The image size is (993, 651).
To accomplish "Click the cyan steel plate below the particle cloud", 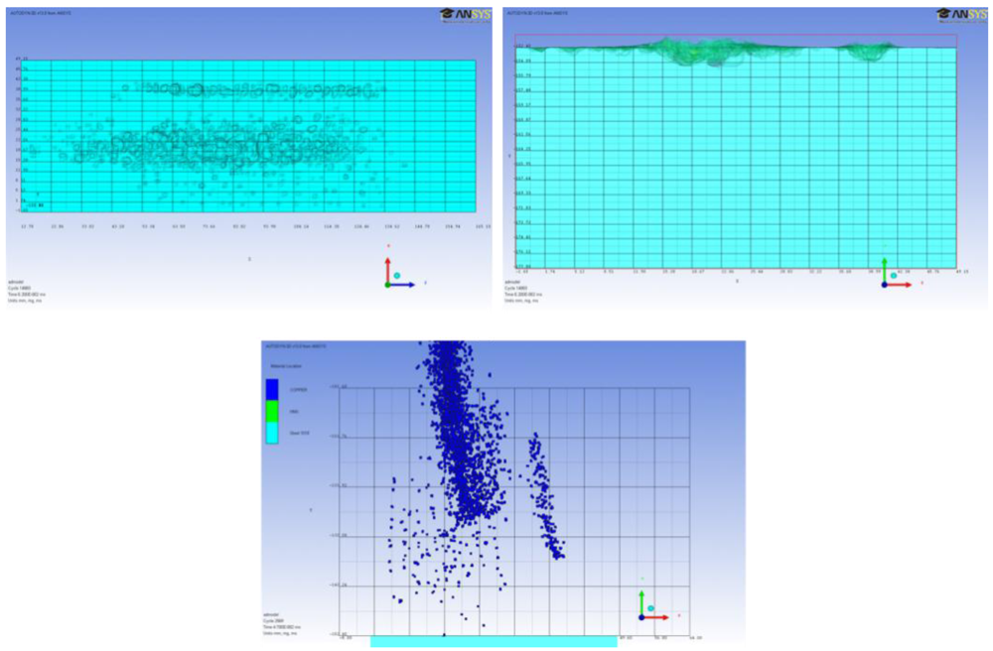I will pyautogui.click(x=494, y=641).
